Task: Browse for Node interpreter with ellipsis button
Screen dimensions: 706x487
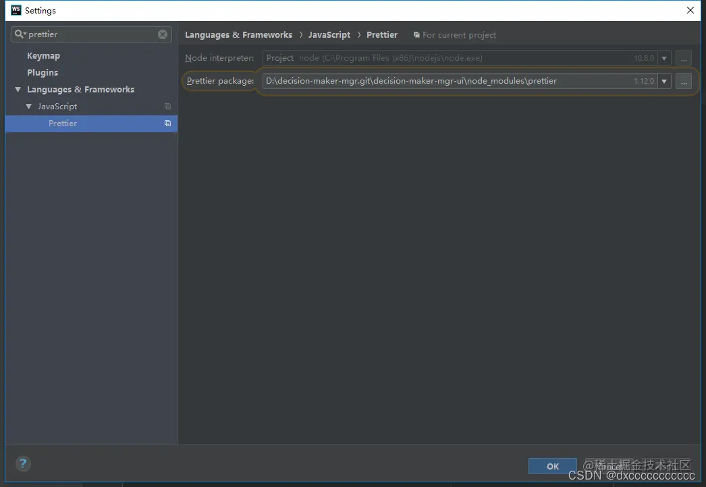Action: coord(684,58)
